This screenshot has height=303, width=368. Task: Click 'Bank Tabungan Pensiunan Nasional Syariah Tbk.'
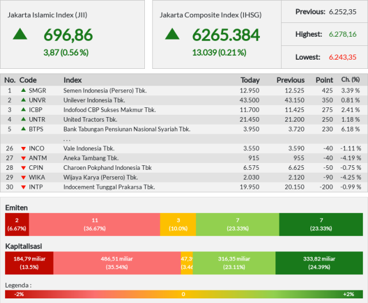[x=126, y=129]
